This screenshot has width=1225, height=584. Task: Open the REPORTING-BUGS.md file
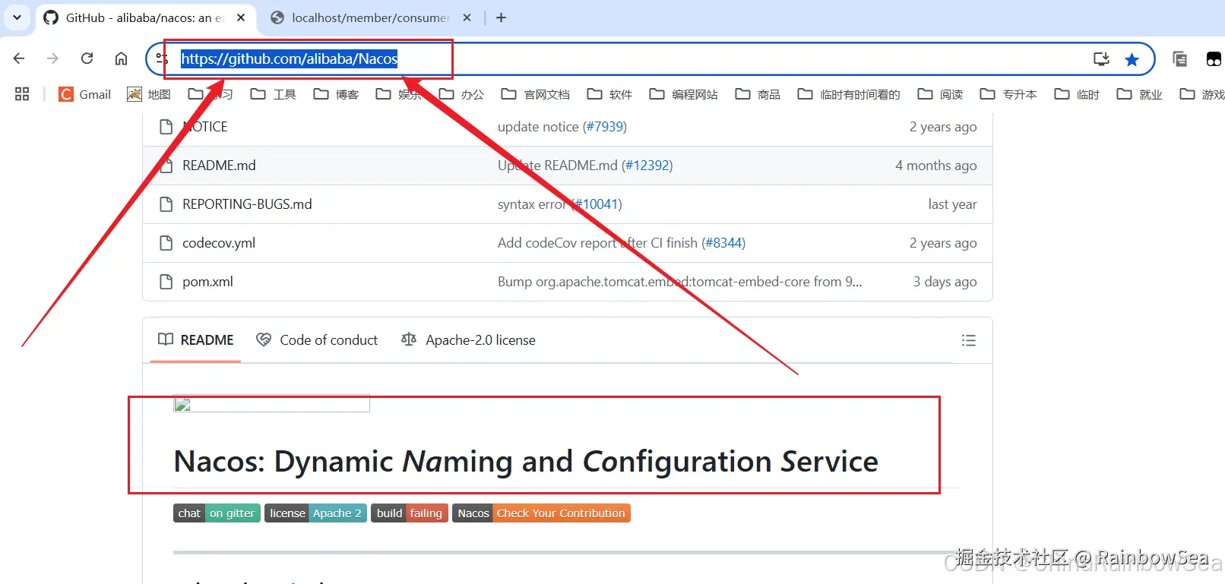click(x=247, y=204)
